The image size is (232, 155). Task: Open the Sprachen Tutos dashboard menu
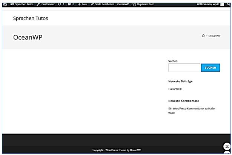pos(22,4)
